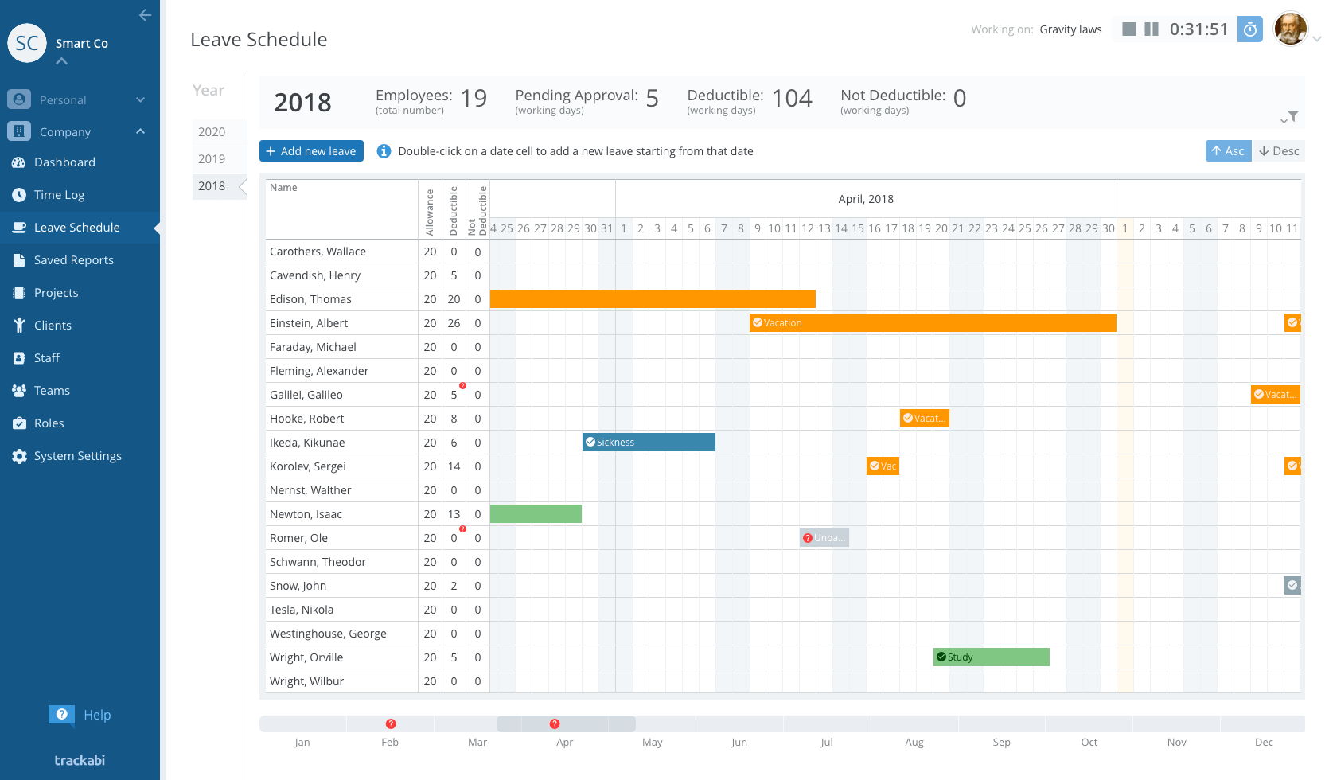This screenshot has height=780, width=1329.
Task: Select Einstein's orange Vacation bar
Action: (931, 322)
